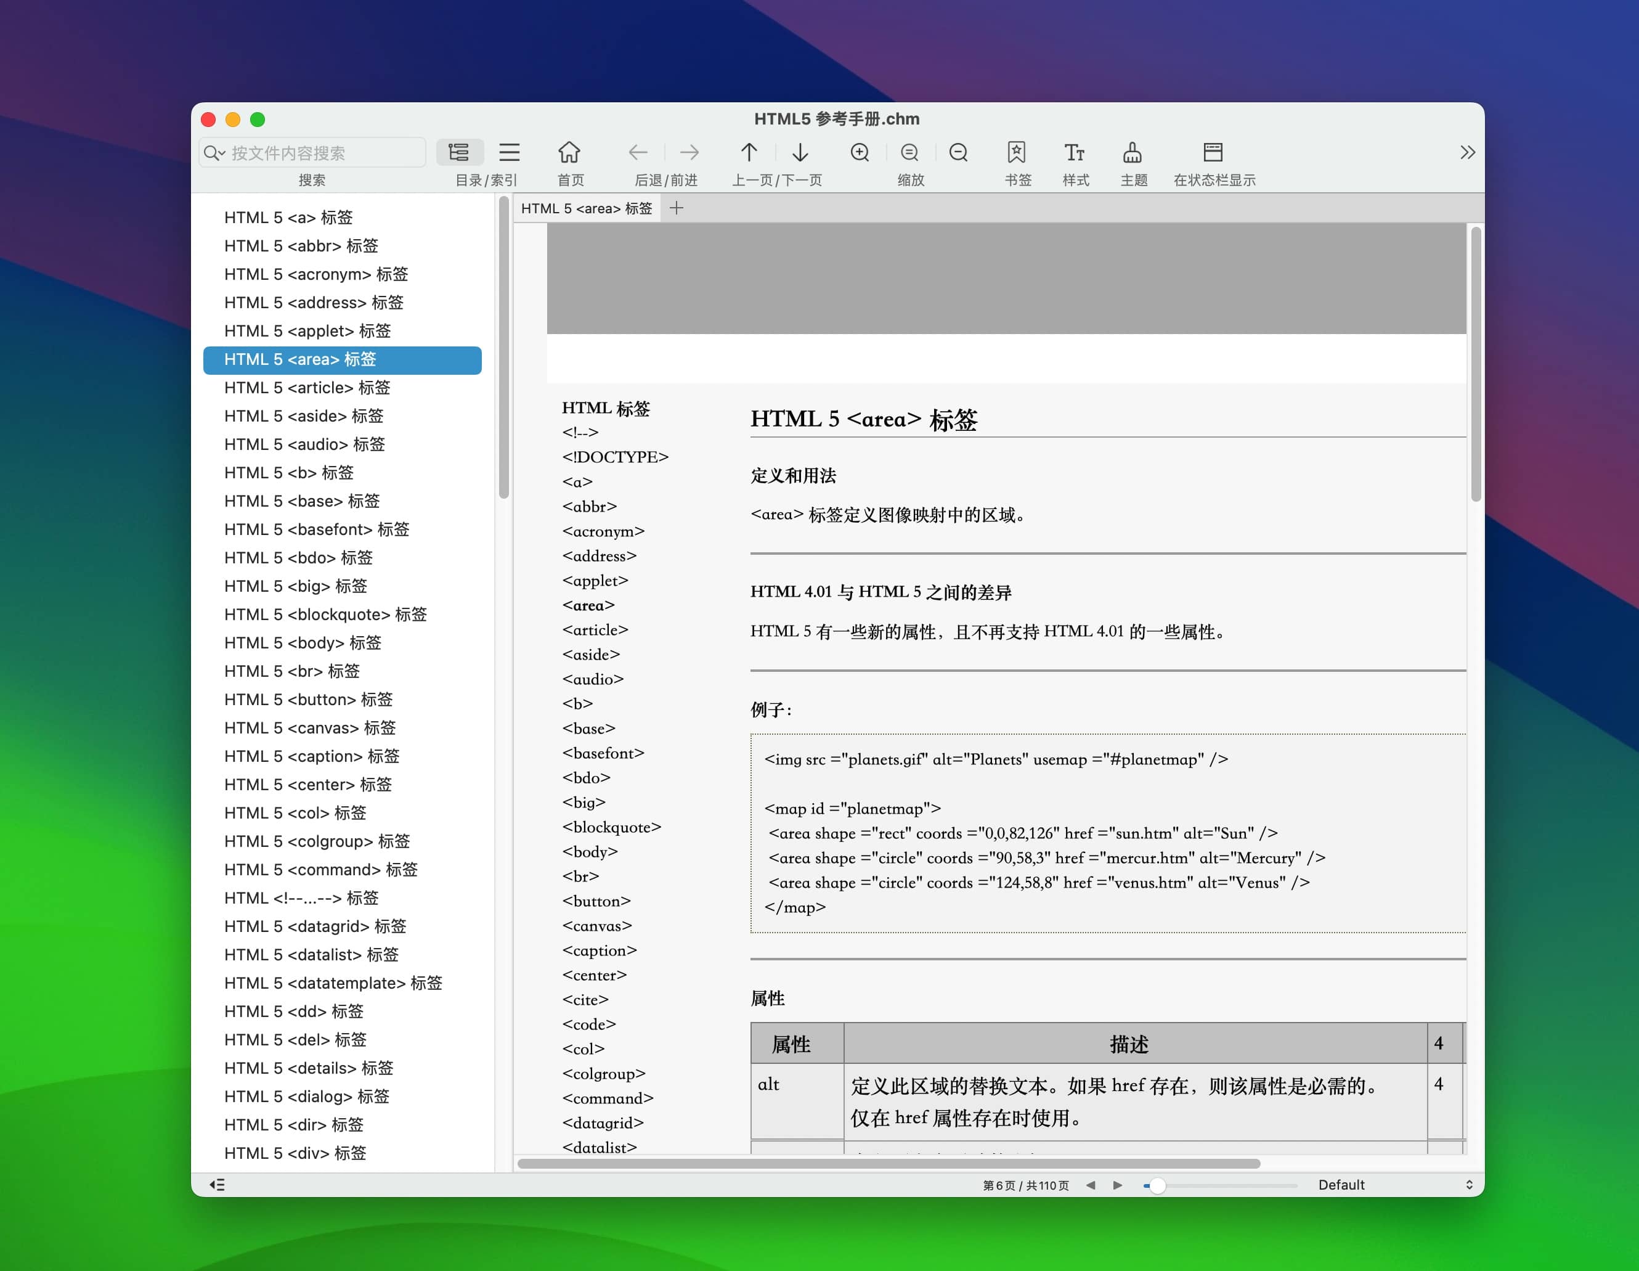Select HTML 5 <div> 标签 entry
Screen dimensions: 1639x1271
point(342,1153)
